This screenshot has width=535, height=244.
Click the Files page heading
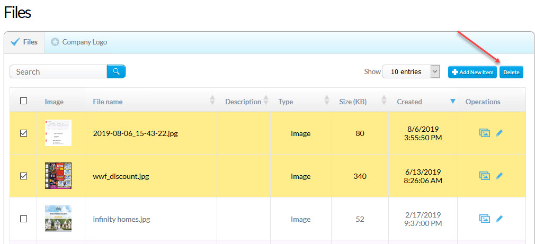tap(17, 13)
